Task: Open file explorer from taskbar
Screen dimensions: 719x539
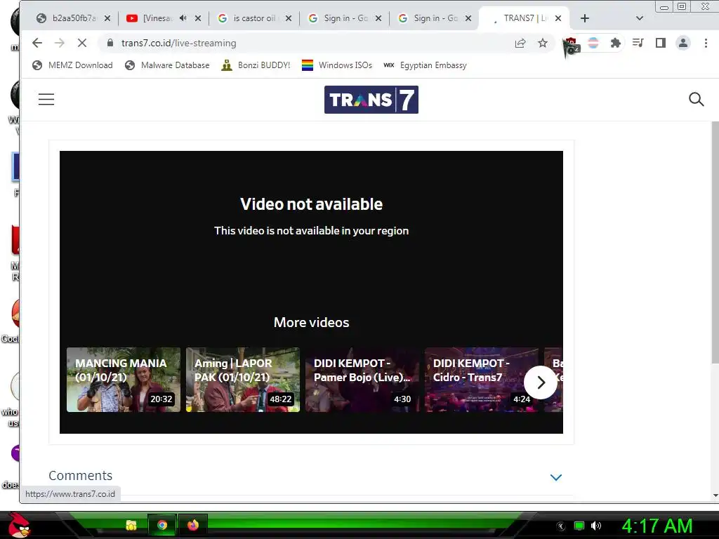Action: pos(131,525)
